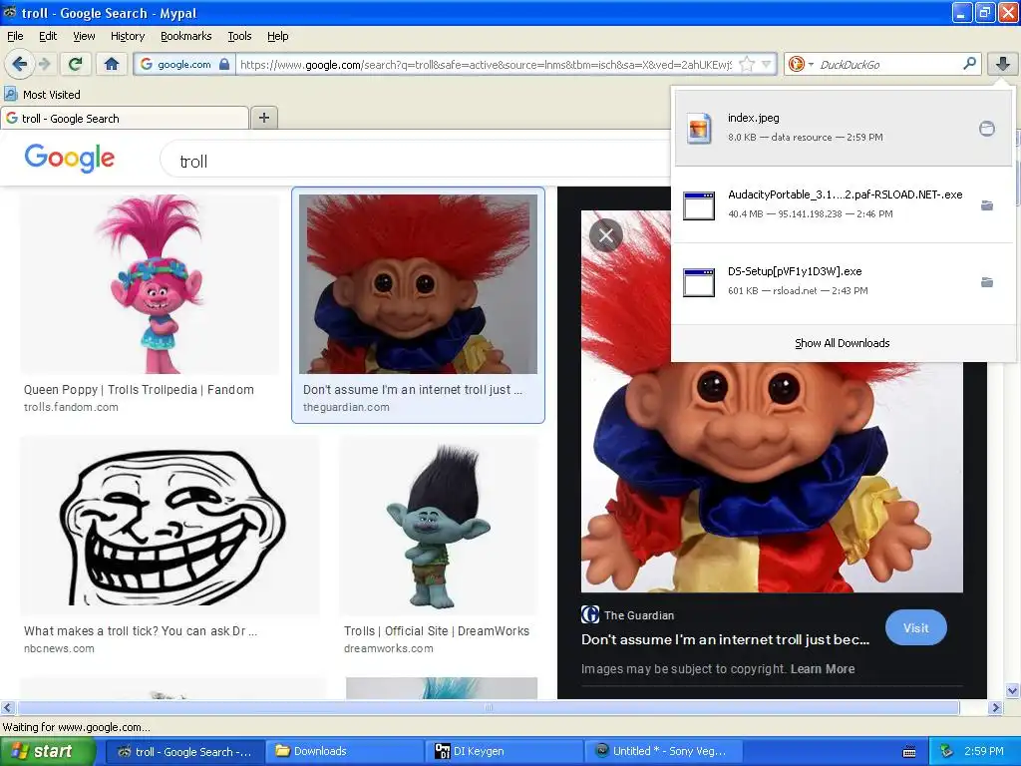The height and width of the screenshot is (766, 1021).
Task: Open the Help menu
Action: 277,36
